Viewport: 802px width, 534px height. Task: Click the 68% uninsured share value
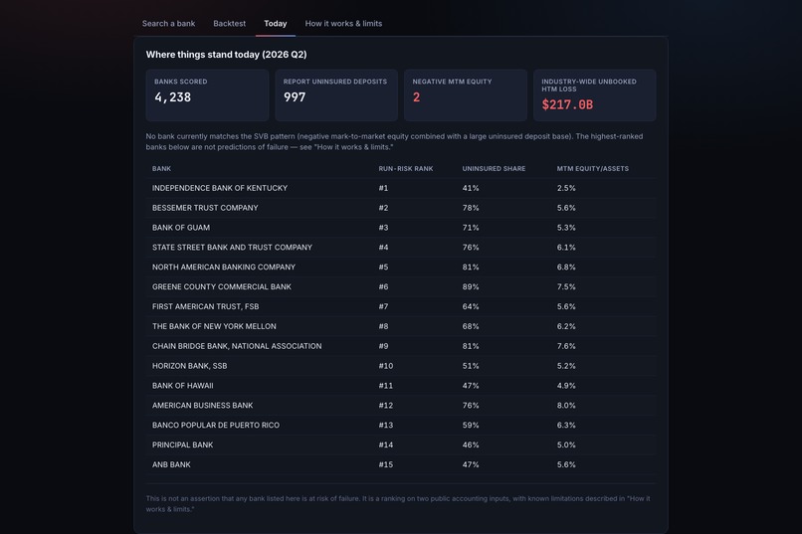pos(471,326)
